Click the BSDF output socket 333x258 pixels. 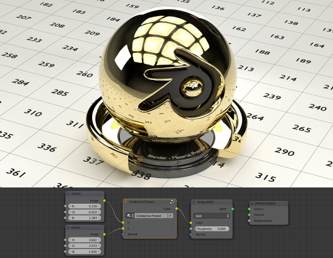coord(233,209)
